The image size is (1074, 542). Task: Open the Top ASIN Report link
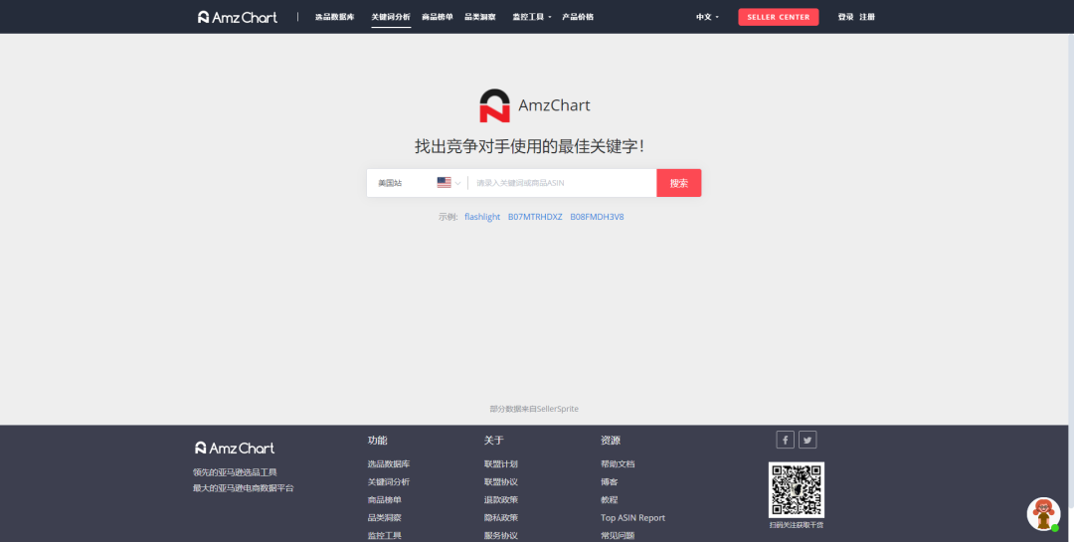tap(632, 517)
